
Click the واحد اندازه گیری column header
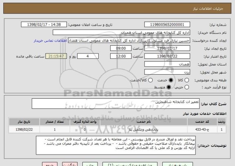pyautogui.click(x=85, y=122)
